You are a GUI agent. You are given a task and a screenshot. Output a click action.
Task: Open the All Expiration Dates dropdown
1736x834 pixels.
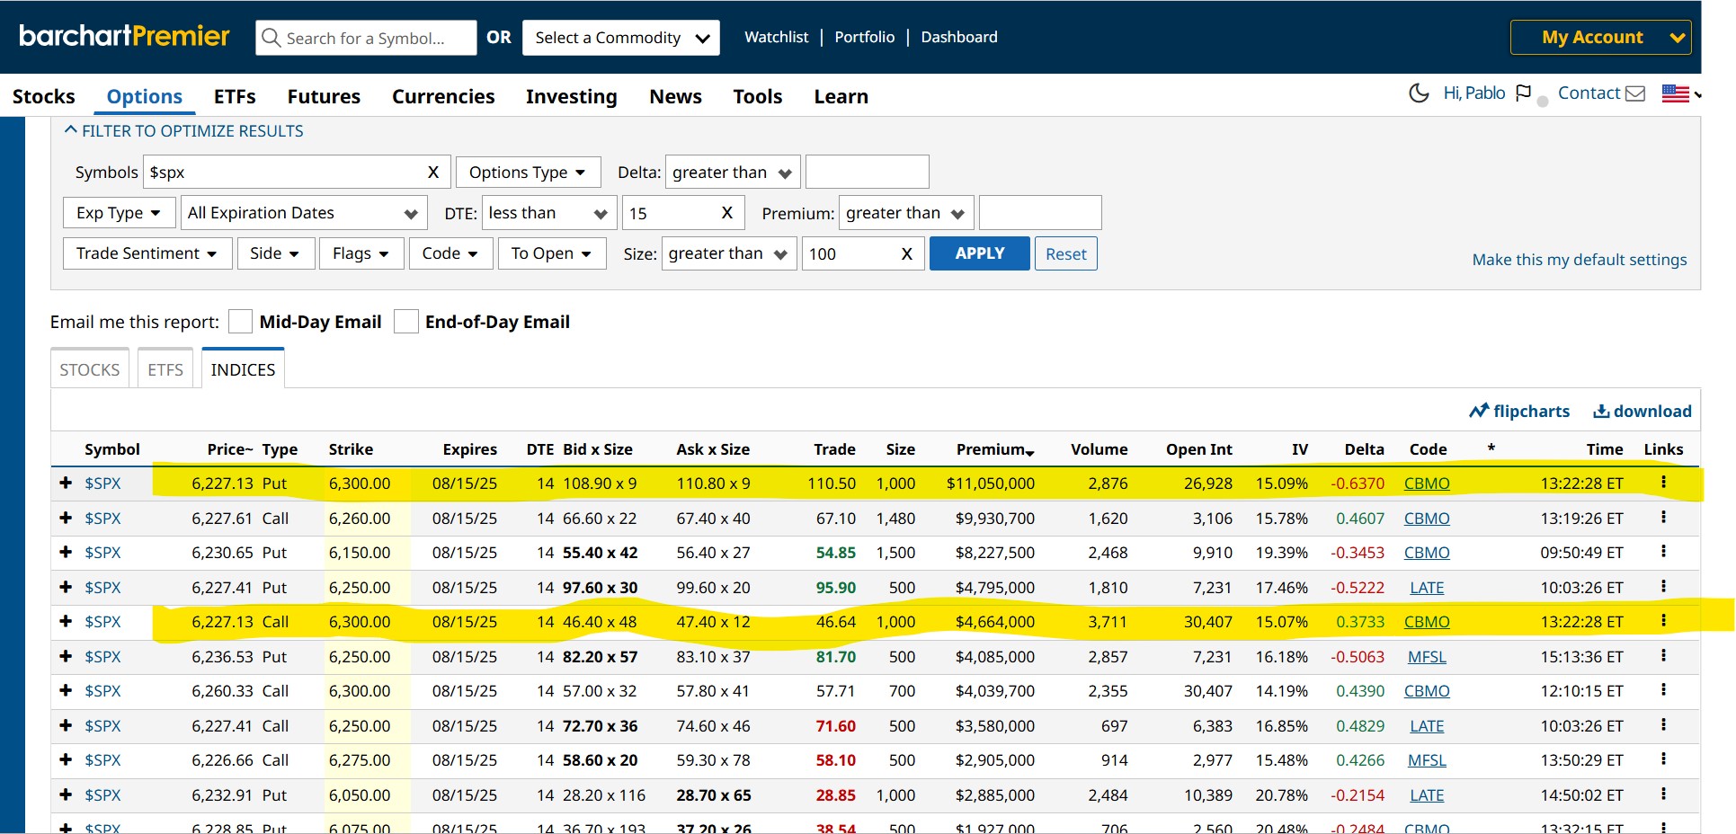(x=302, y=213)
